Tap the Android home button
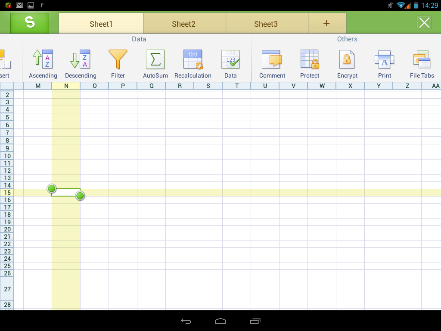 (x=220, y=321)
